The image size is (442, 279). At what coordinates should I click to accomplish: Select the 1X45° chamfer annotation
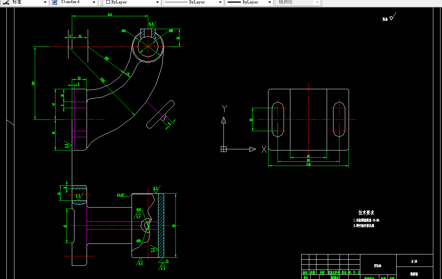point(121,195)
